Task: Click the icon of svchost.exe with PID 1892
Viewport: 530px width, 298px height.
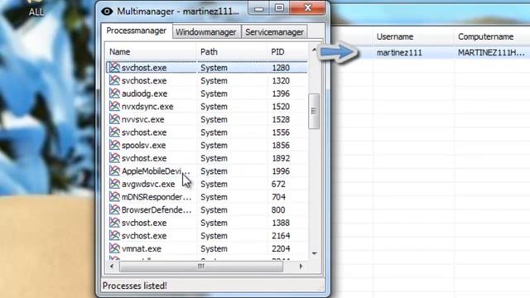Action: (x=114, y=157)
